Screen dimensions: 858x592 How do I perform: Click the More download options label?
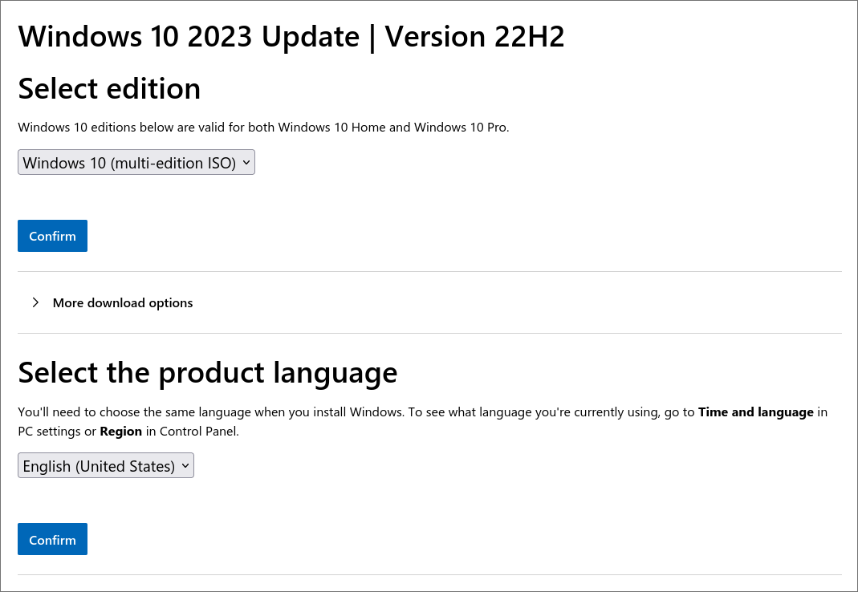click(x=123, y=303)
